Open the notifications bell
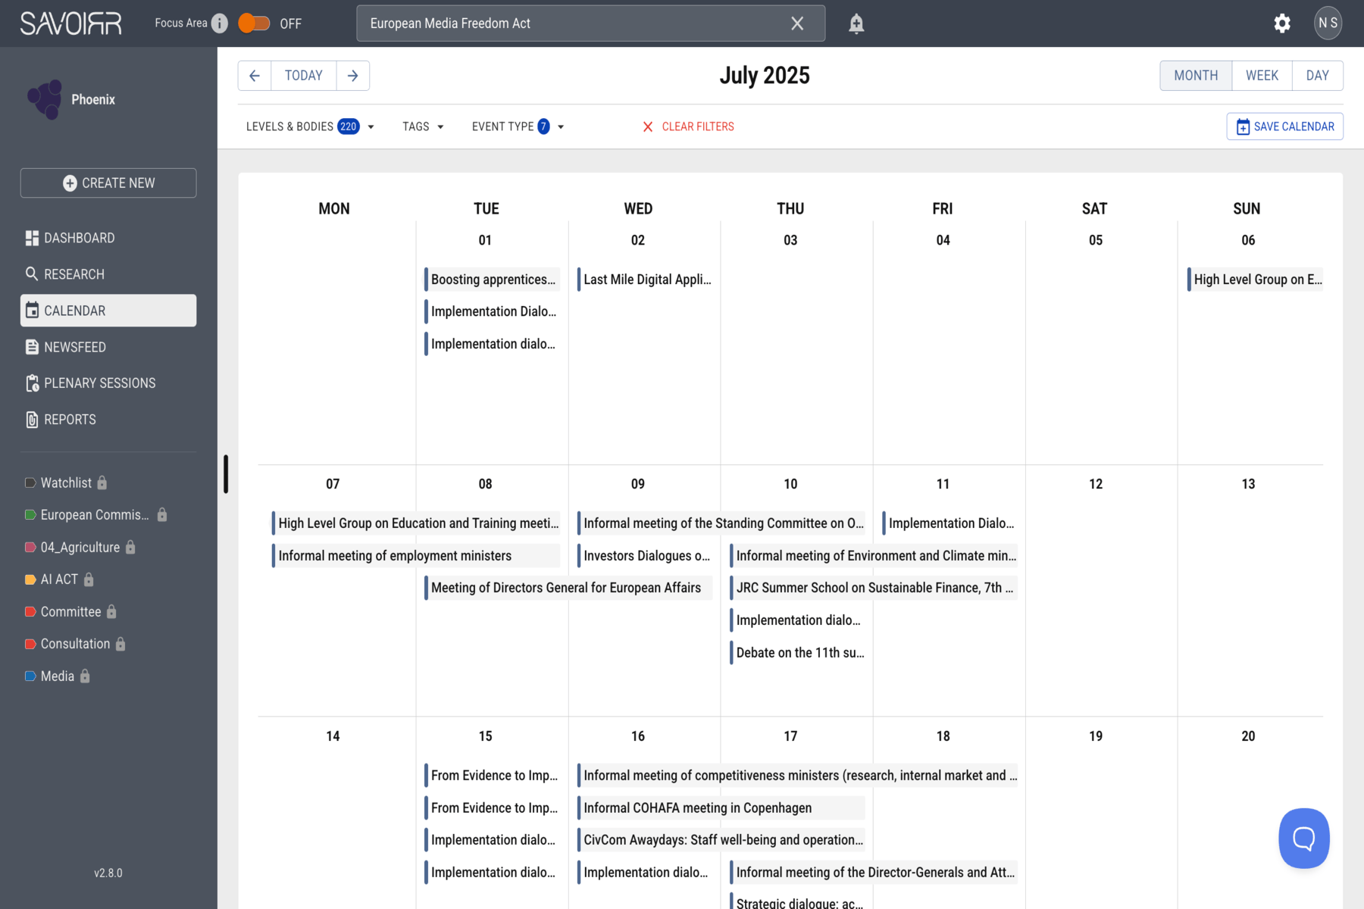Image resolution: width=1364 pixels, height=909 pixels. [856, 23]
